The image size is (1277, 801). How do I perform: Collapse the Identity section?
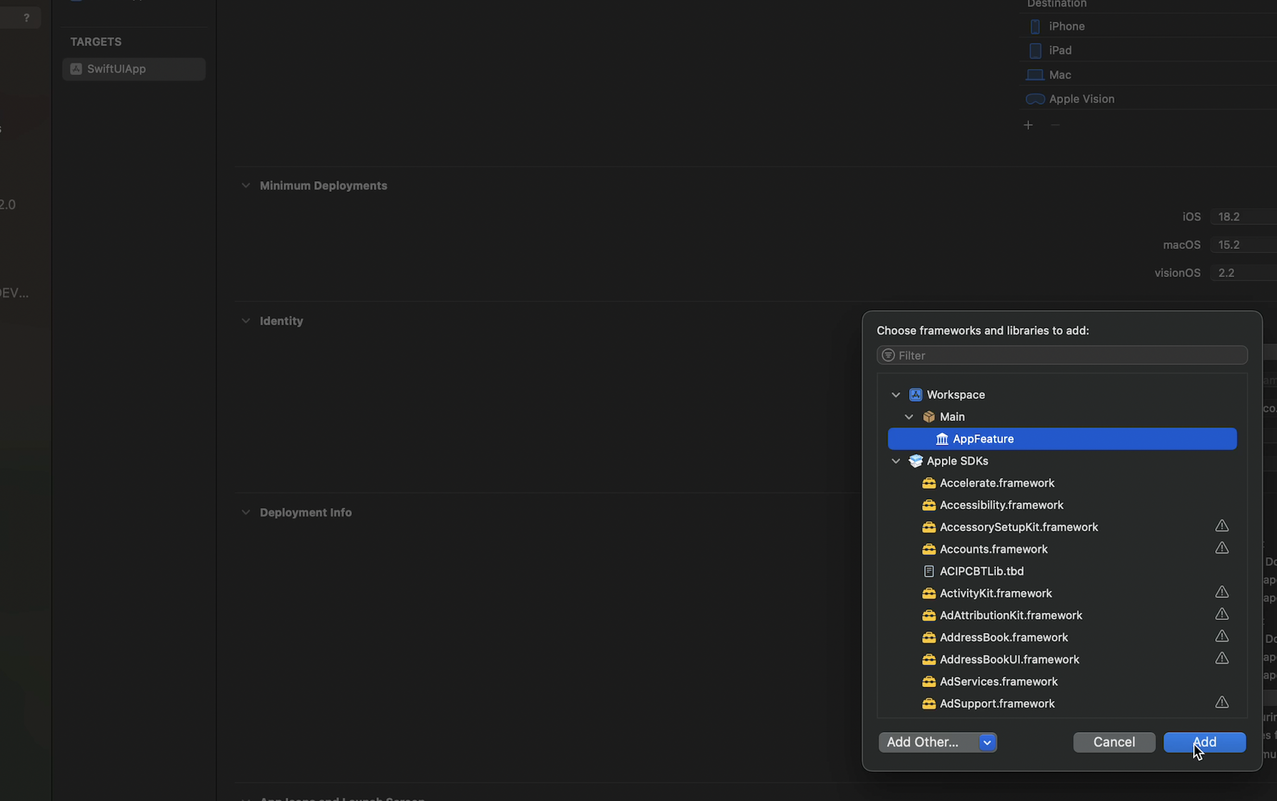tap(245, 321)
